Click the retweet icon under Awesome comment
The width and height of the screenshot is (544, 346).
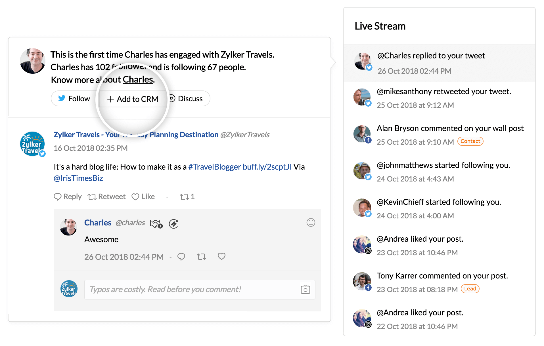tap(201, 257)
